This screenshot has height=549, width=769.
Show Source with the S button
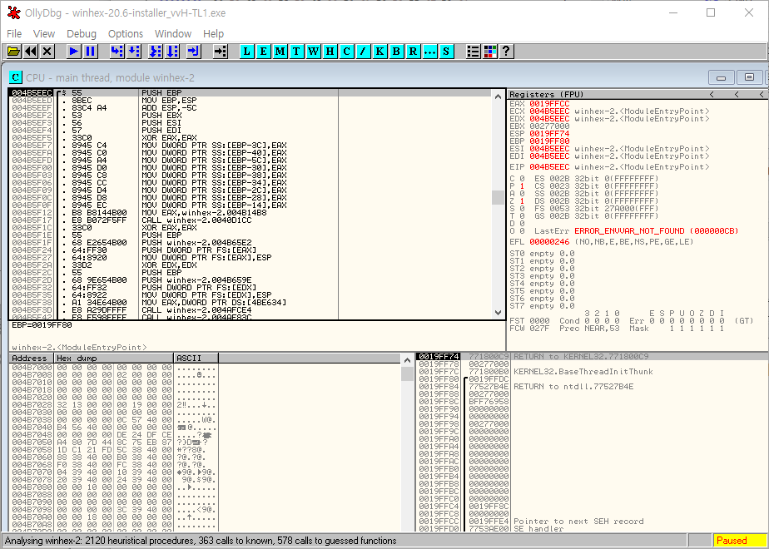(446, 51)
